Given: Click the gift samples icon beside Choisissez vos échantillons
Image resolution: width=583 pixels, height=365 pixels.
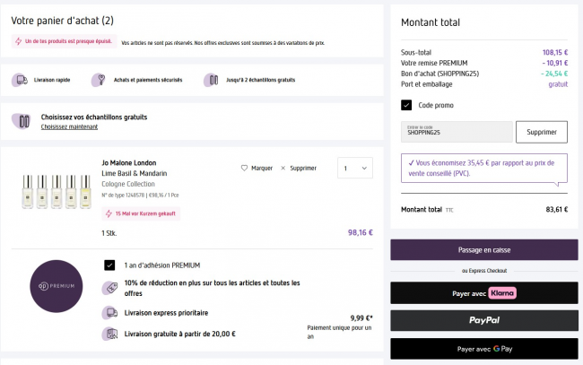Looking at the screenshot, I should [x=23, y=121].
